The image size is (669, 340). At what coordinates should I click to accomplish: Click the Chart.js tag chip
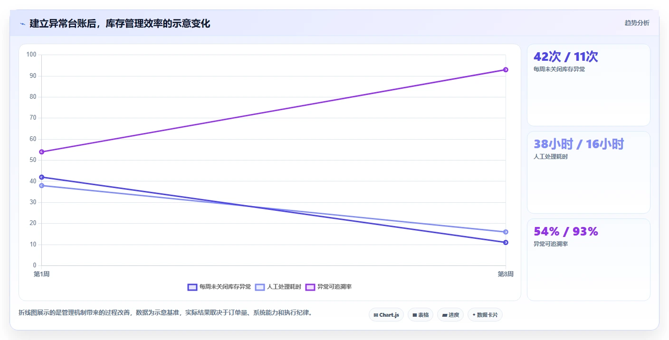tap(386, 315)
